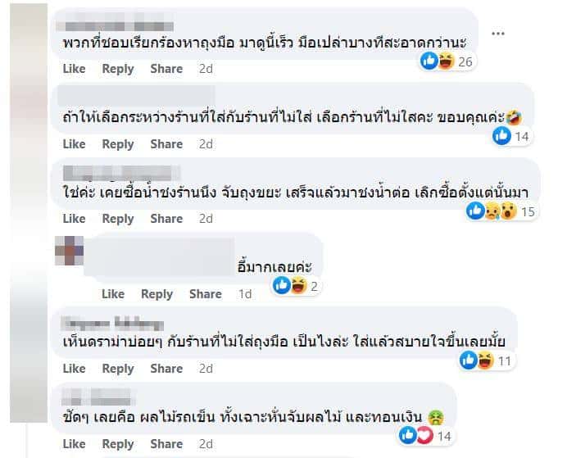Click reaction emojis with count 26
Screen dimensions: 567x458
(447, 61)
